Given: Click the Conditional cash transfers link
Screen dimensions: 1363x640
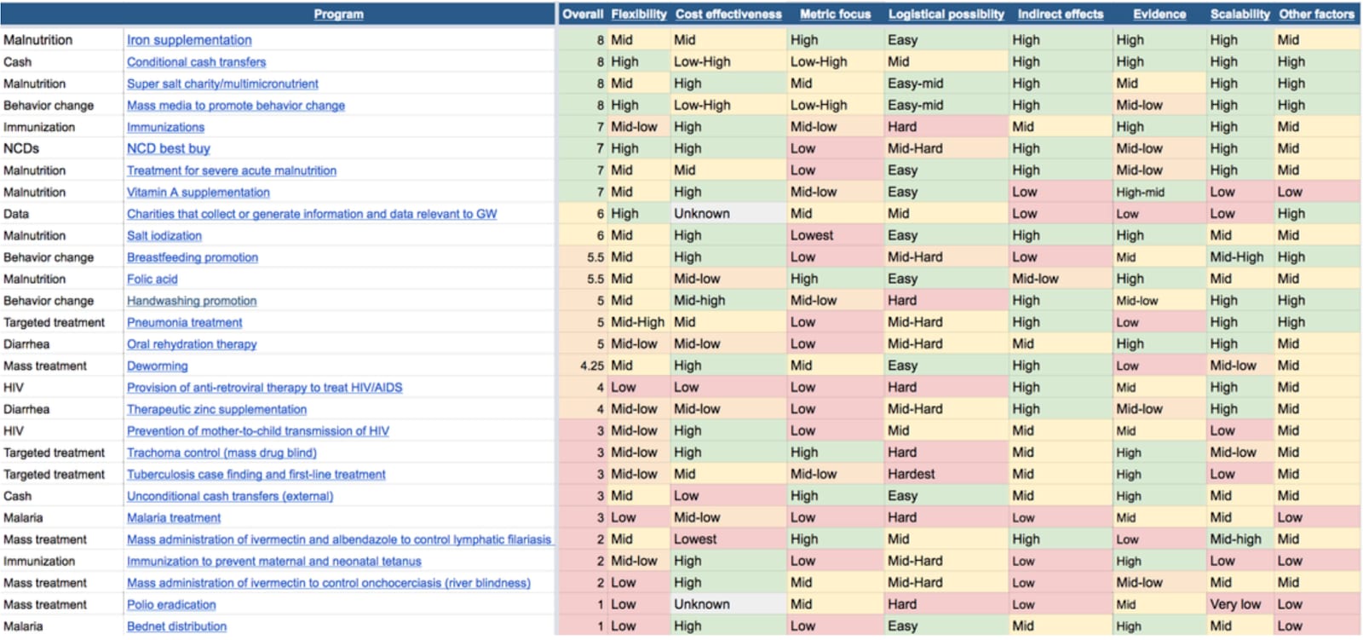Looking at the screenshot, I should click(196, 62).
